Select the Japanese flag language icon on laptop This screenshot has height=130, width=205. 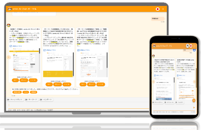[157, 9]
